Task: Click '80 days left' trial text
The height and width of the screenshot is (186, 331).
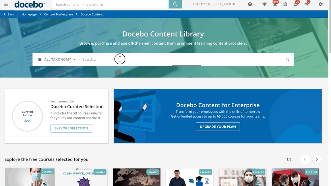Action: coord(222,4)
